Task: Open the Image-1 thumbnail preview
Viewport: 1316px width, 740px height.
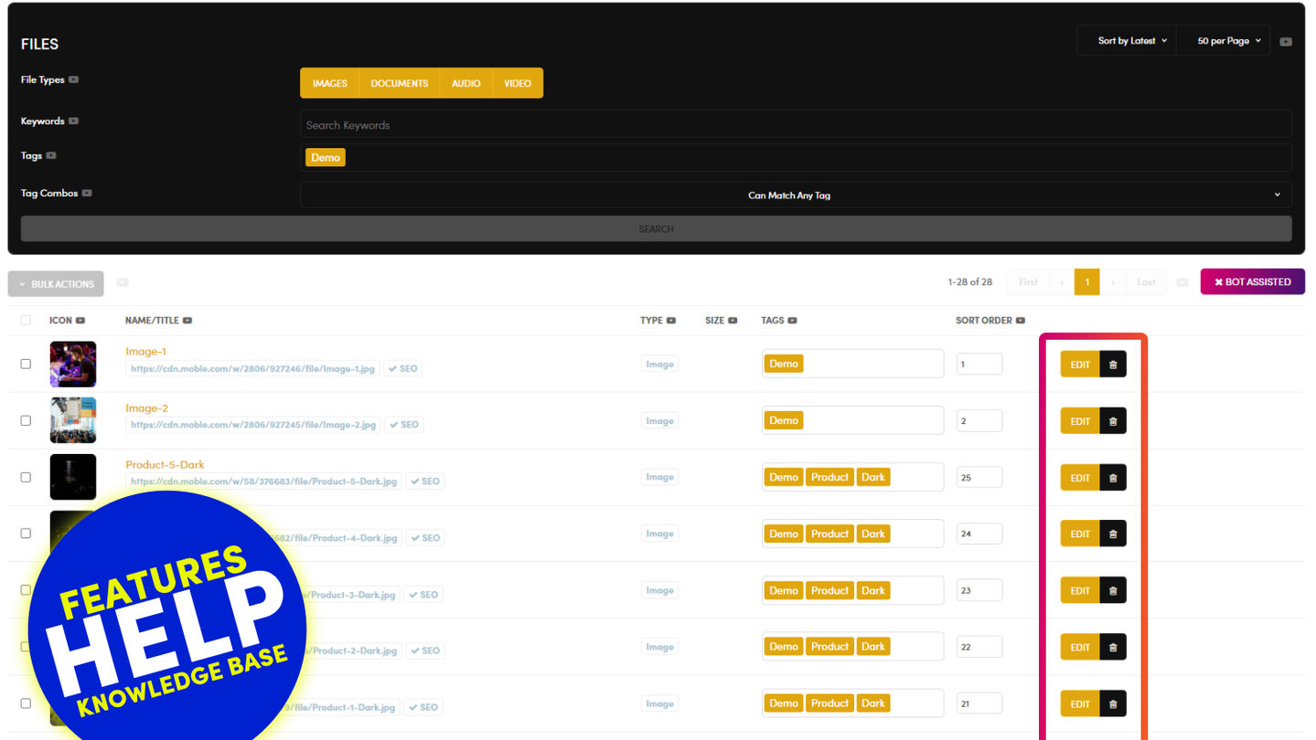Action: [73, 364]
